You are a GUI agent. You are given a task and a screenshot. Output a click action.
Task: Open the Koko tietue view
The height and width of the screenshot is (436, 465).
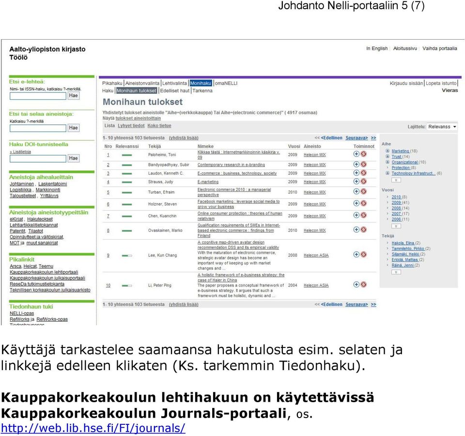pos(159,126)
